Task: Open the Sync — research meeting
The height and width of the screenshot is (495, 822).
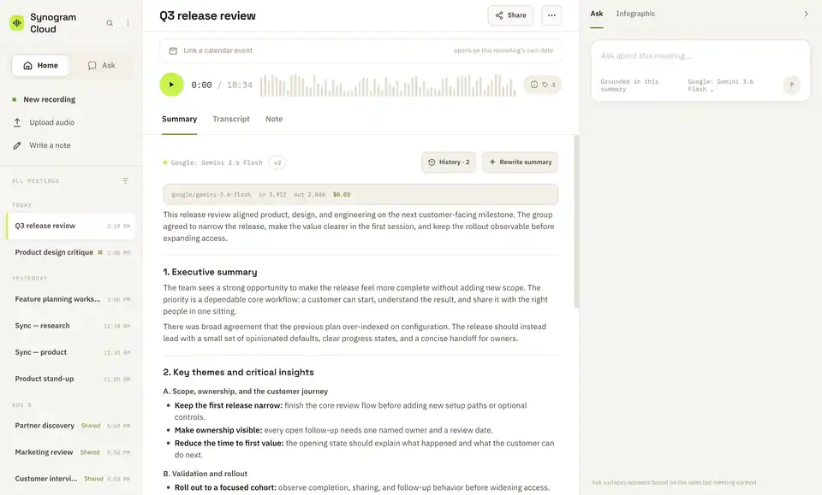Action: pos(71,326)
